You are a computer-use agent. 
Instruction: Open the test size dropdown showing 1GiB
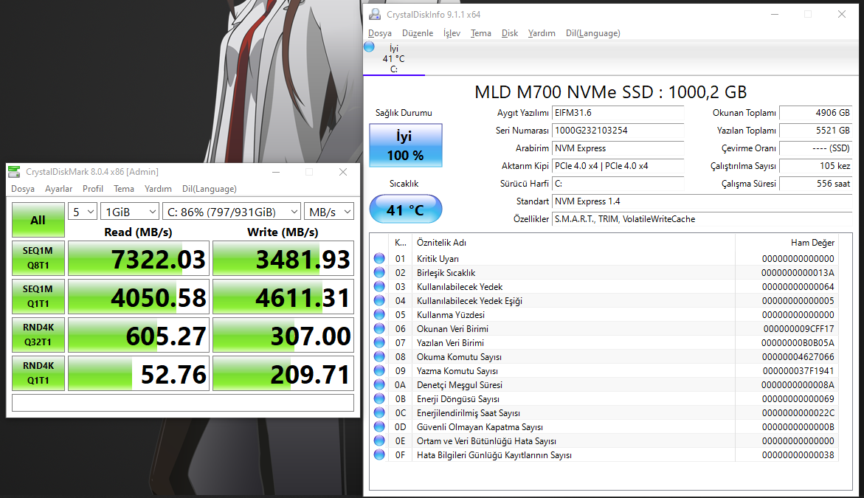click(130, 212)
